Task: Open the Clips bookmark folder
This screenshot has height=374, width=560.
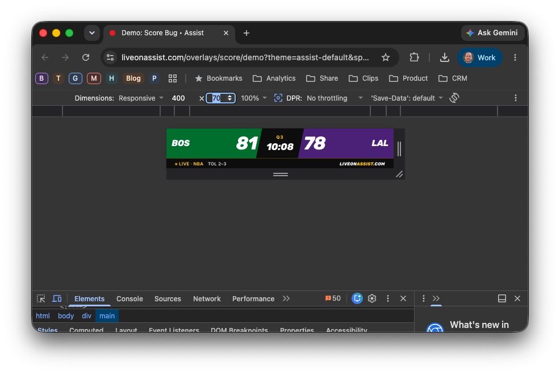Action: tap(363, 78)
